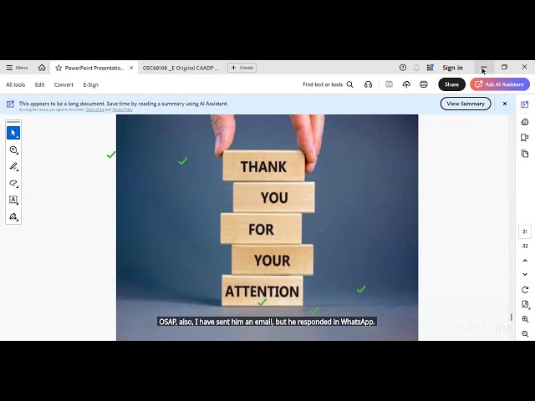The width and height of the screenshot is (535, 401).
Task: Click the Ask AI Assistant button
Action: point(500,84)
